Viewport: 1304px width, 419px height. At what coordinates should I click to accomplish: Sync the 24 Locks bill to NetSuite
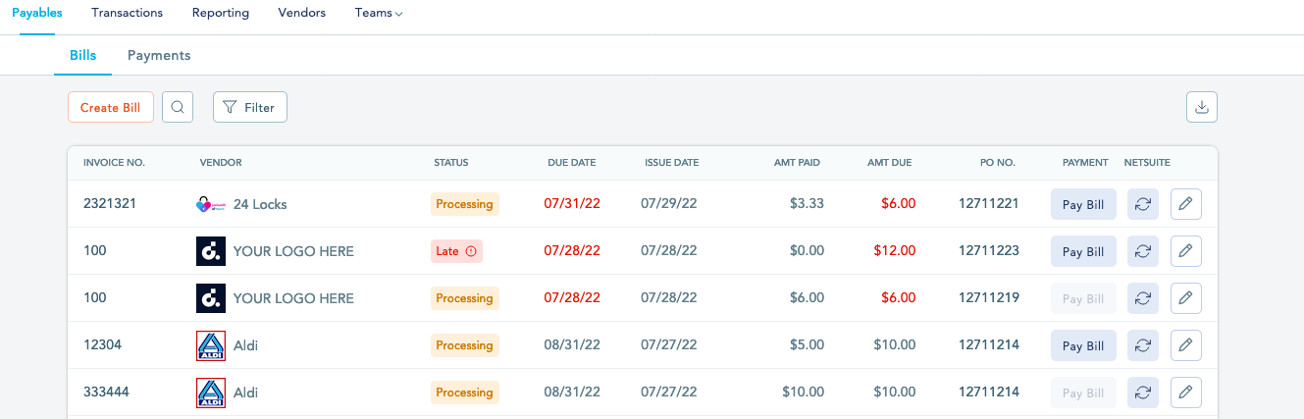(1143, 204)
